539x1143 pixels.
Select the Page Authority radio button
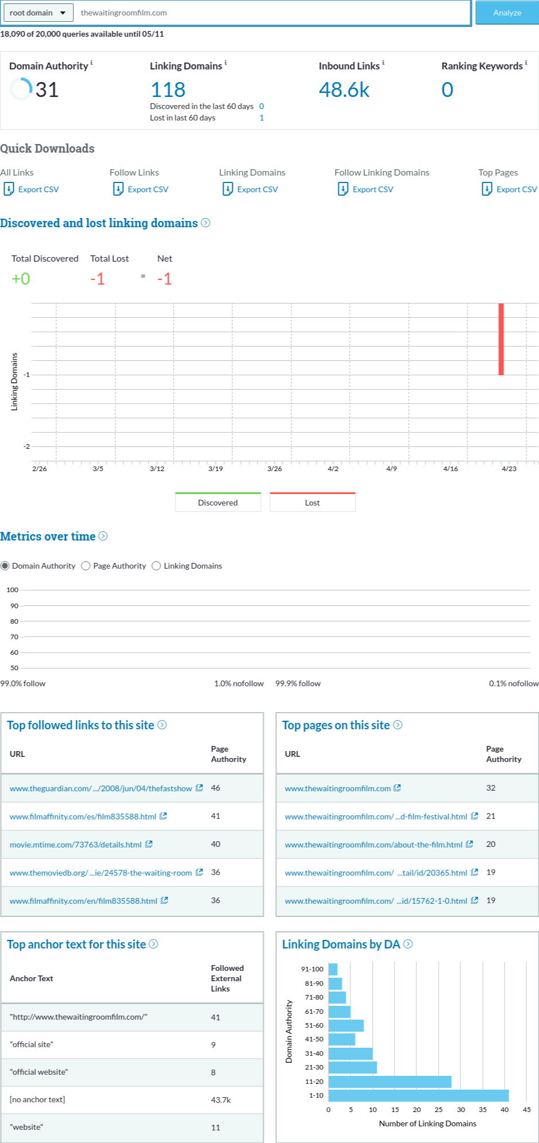(86, 566)
